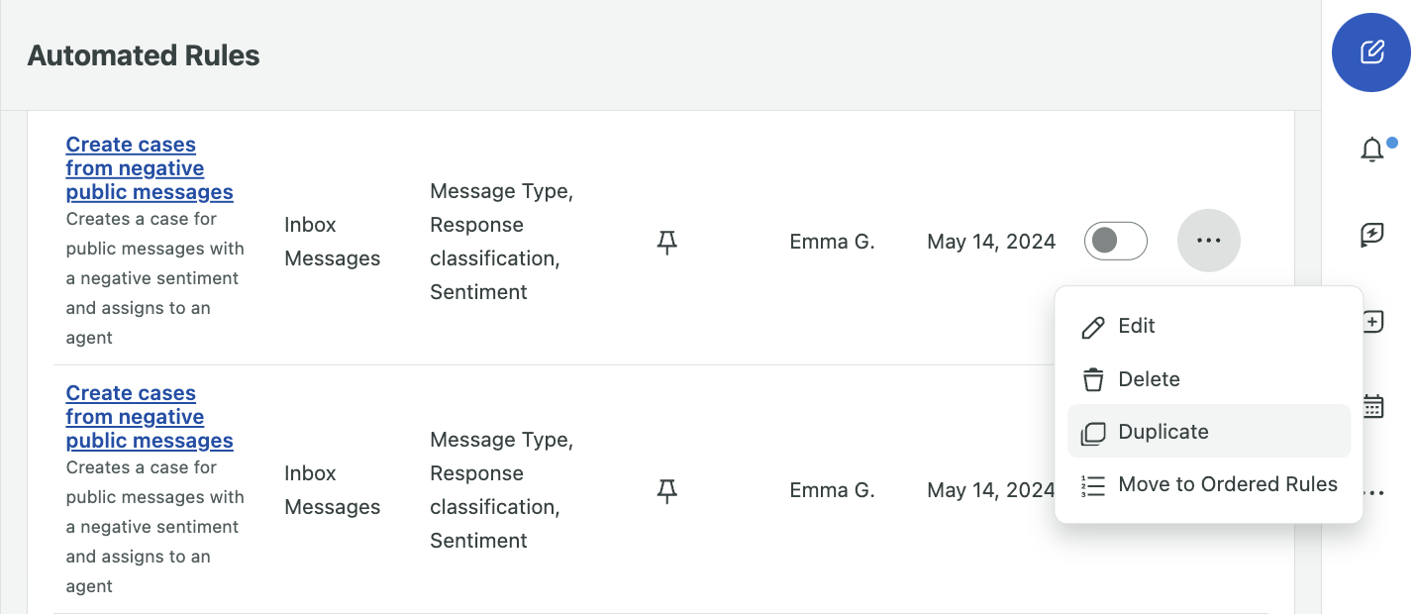Enable the first rule's toggle switch
Image resolution: width=1418 pixels, height=614 pixels.
tap(1115, 241)
